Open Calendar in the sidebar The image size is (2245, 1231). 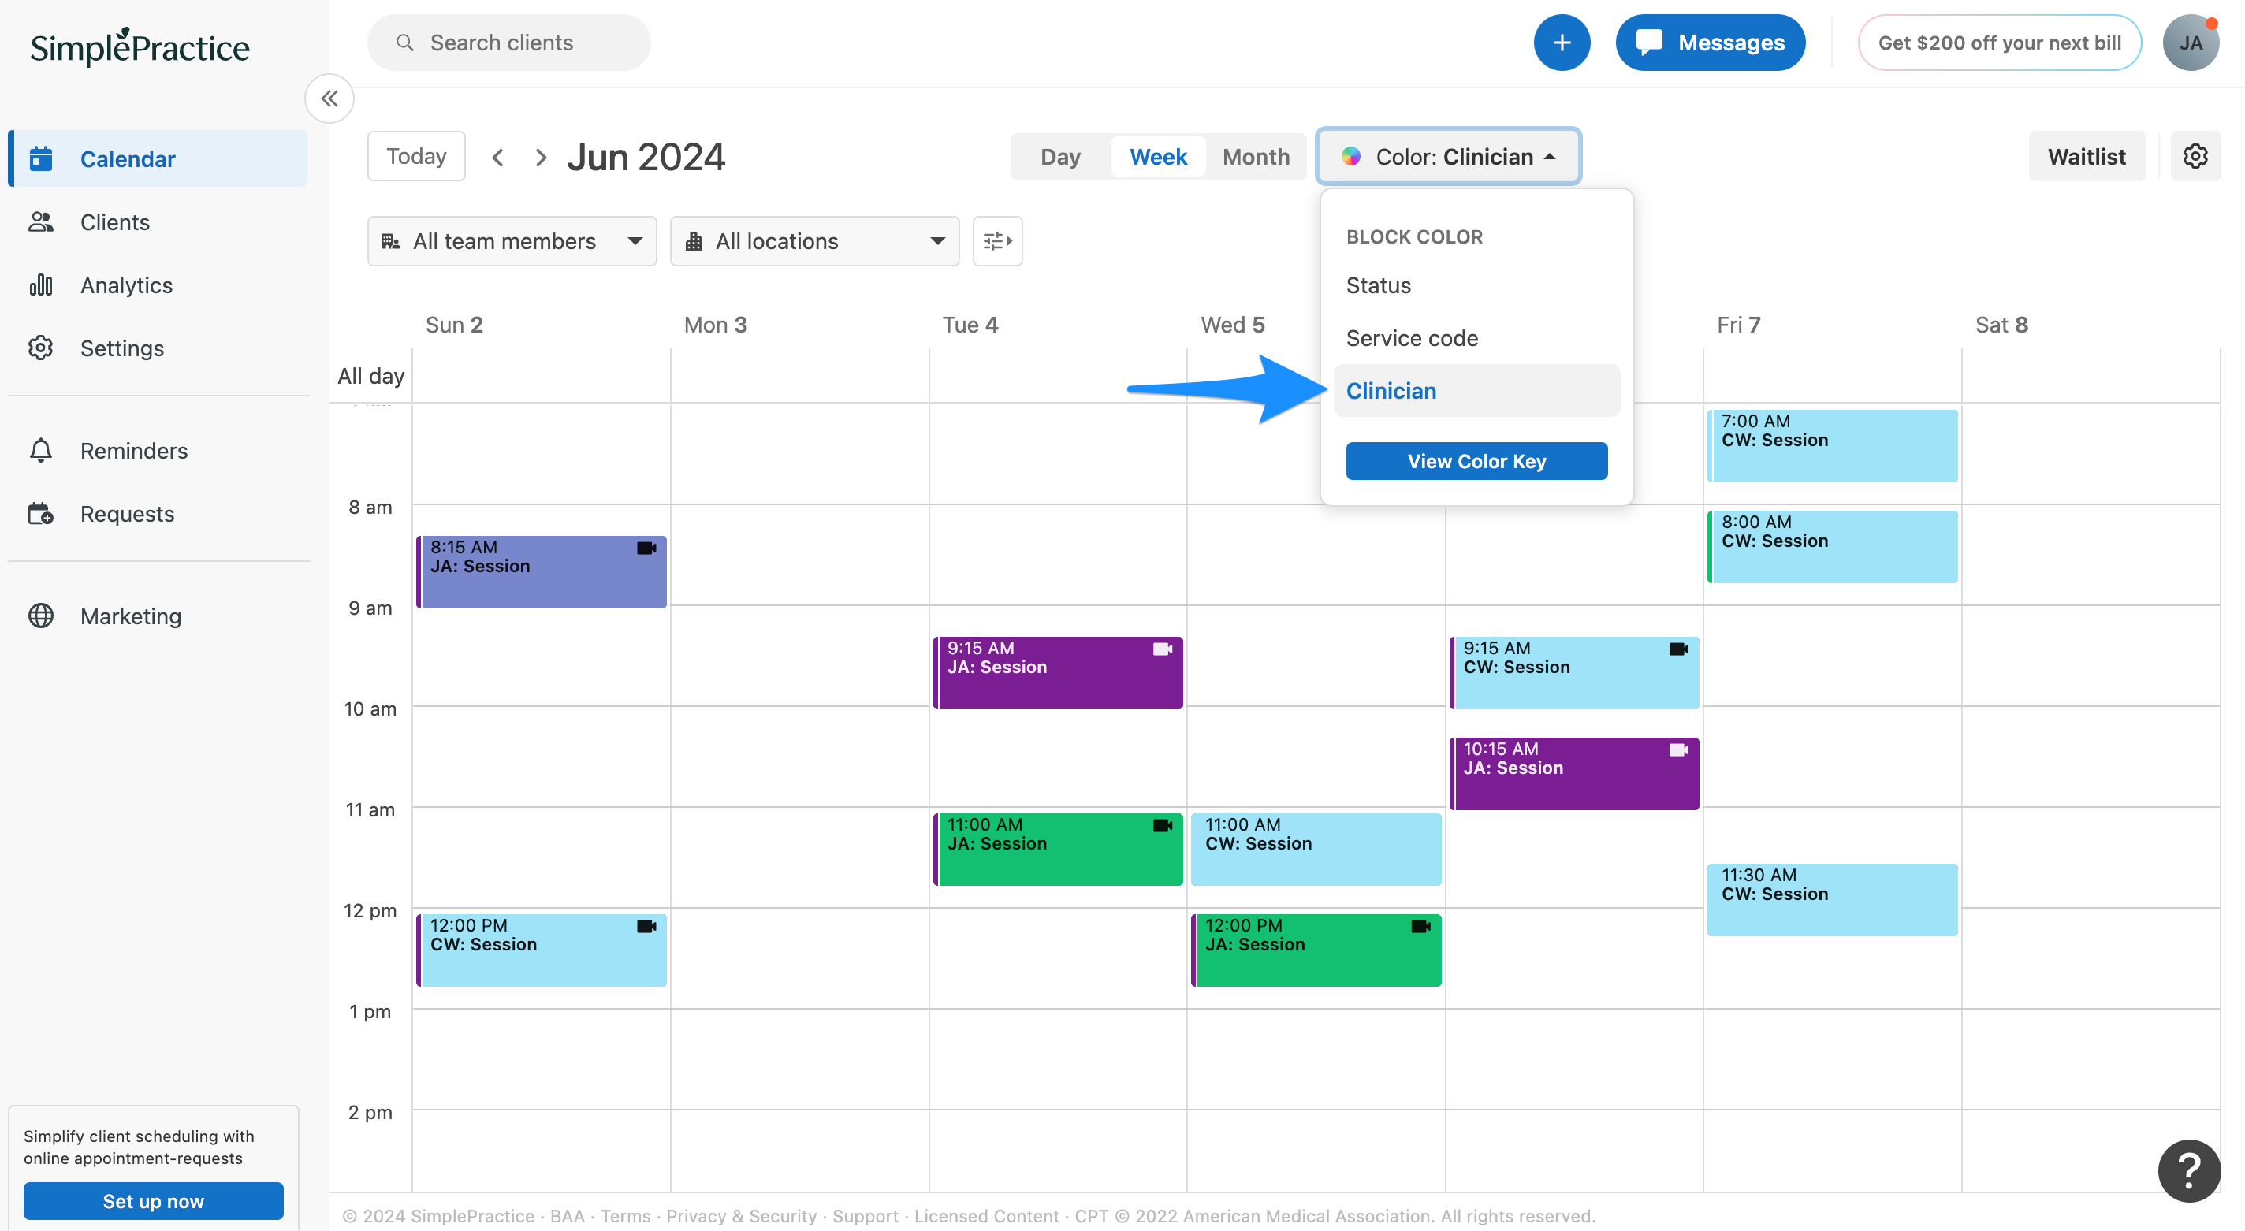point(158,158)
